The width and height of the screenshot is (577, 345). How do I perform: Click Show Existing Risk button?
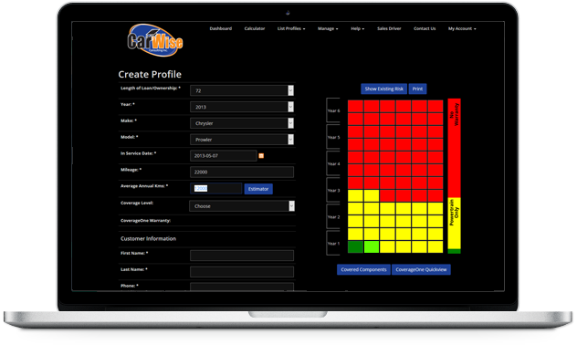(x=383, y=89)
